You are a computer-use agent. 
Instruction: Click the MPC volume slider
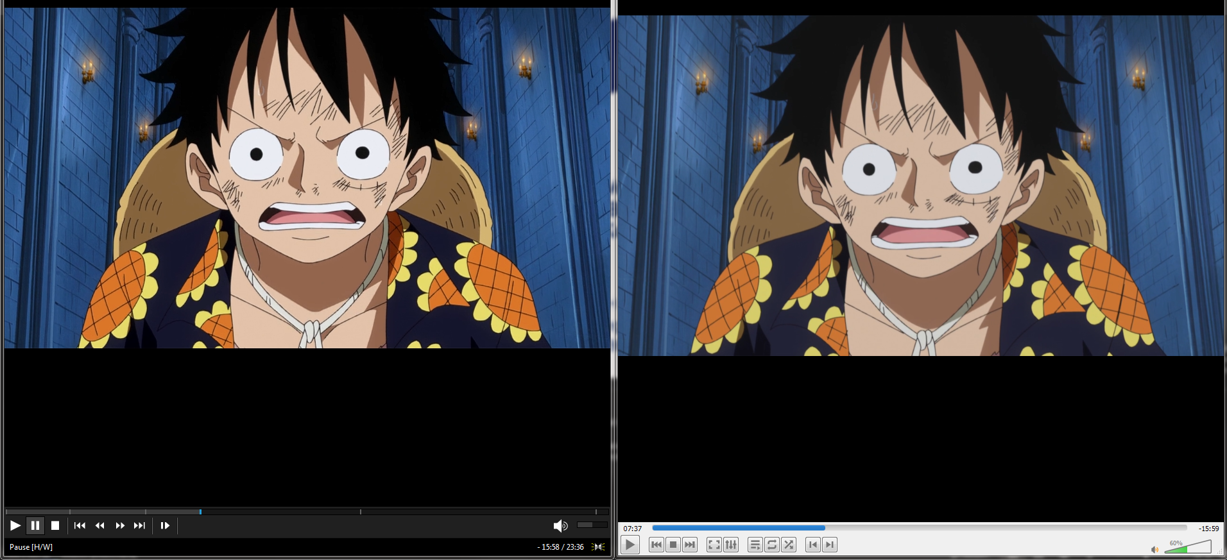tap(592, 525)
